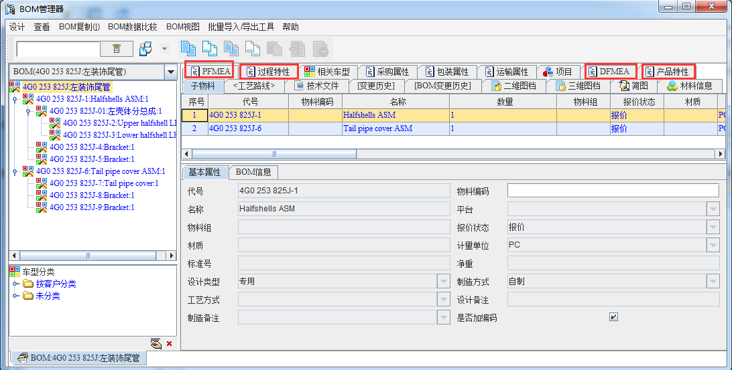Image resolution: width=732 pixels, height=370 pixels.
Task: Click the grayed paste clipboard toolbar icon
Action: [x=275, y=48]
